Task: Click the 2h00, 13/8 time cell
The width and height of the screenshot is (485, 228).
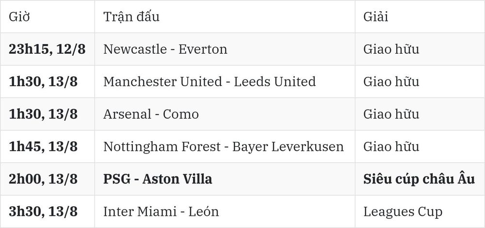Action: pyautogui.click(x=43, y=179)
